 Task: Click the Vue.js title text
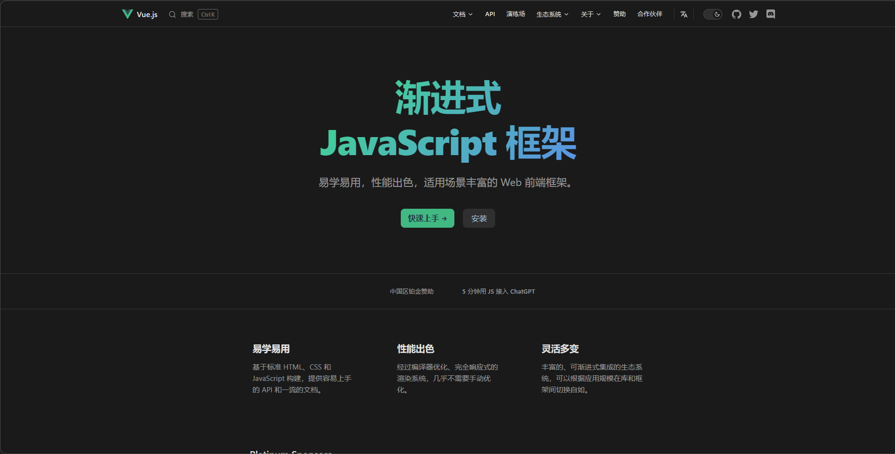tap(147, 15)
